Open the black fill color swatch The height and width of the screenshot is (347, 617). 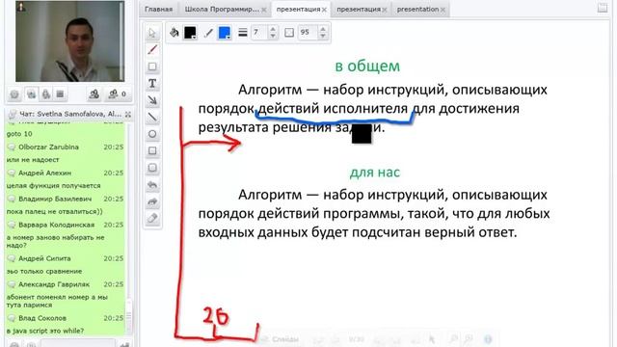[x=190, y=32]
